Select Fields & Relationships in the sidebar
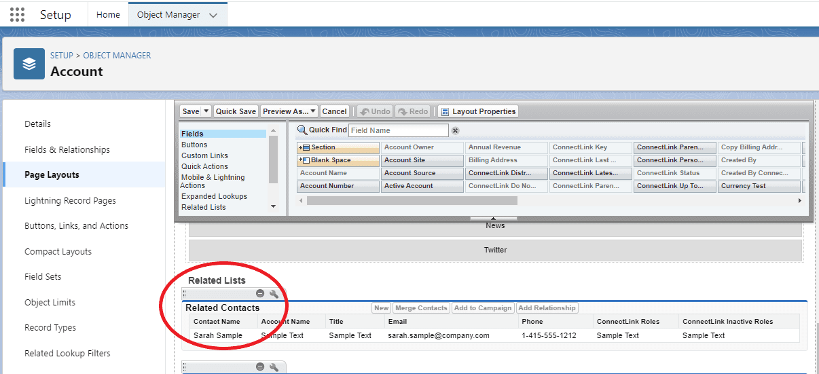 click(67, 149)
